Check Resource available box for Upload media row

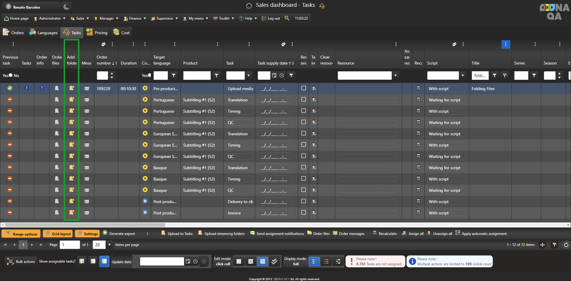304,88
